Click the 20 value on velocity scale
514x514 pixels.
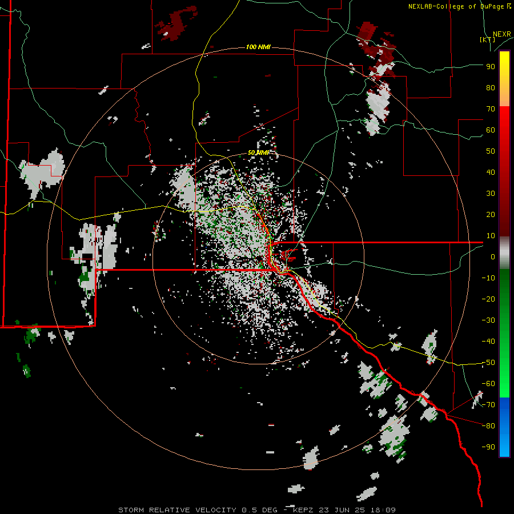click(491, 215)
